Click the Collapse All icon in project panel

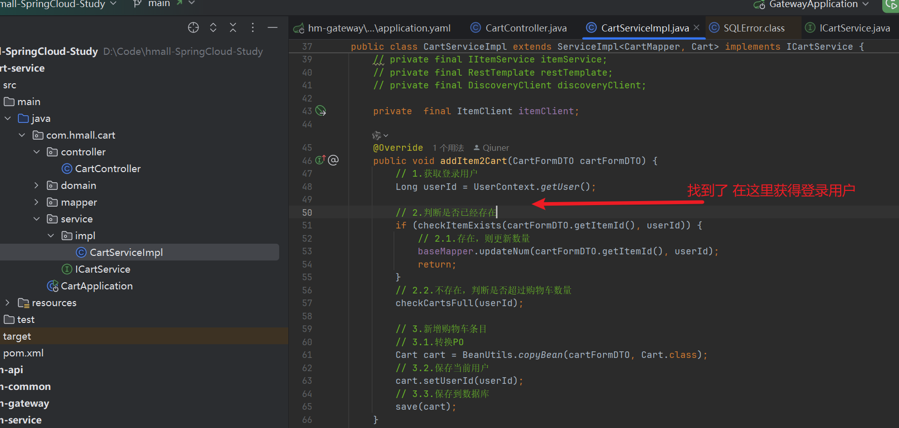233,28
